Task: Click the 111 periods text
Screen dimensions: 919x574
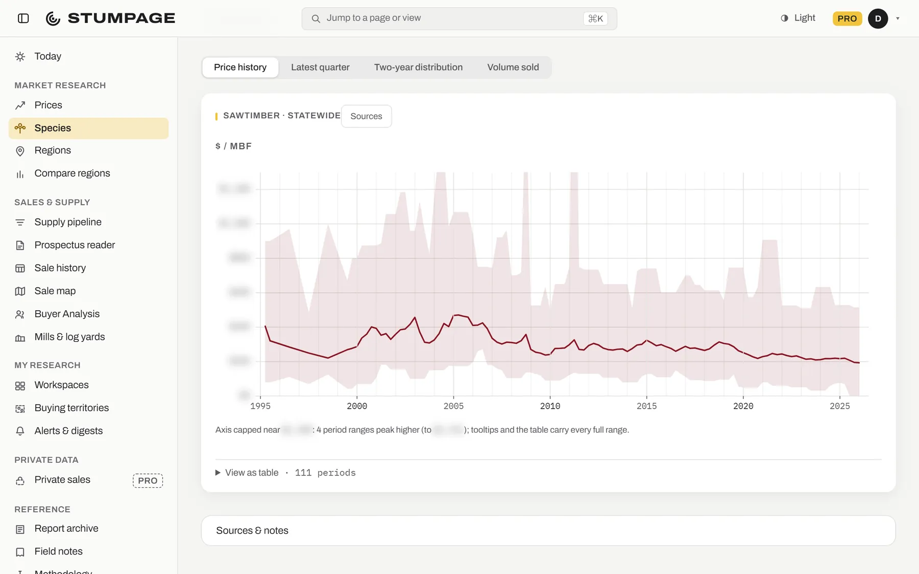Action: point(325,473)
